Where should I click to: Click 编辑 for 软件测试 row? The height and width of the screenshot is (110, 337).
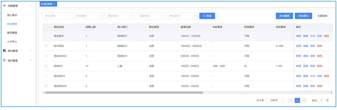coord(306,46)
